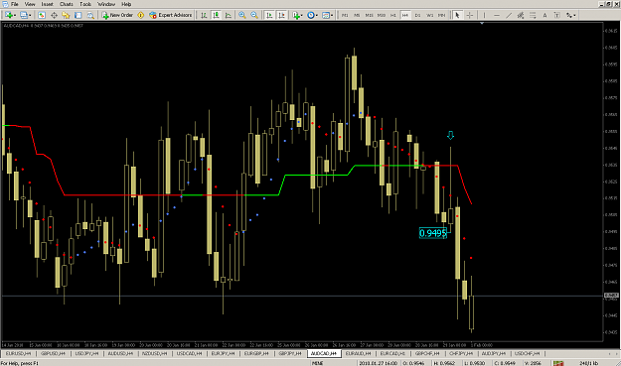Switch to the EURAUD,H4 chart tab

pyautogui.click(x=359, y=353)
